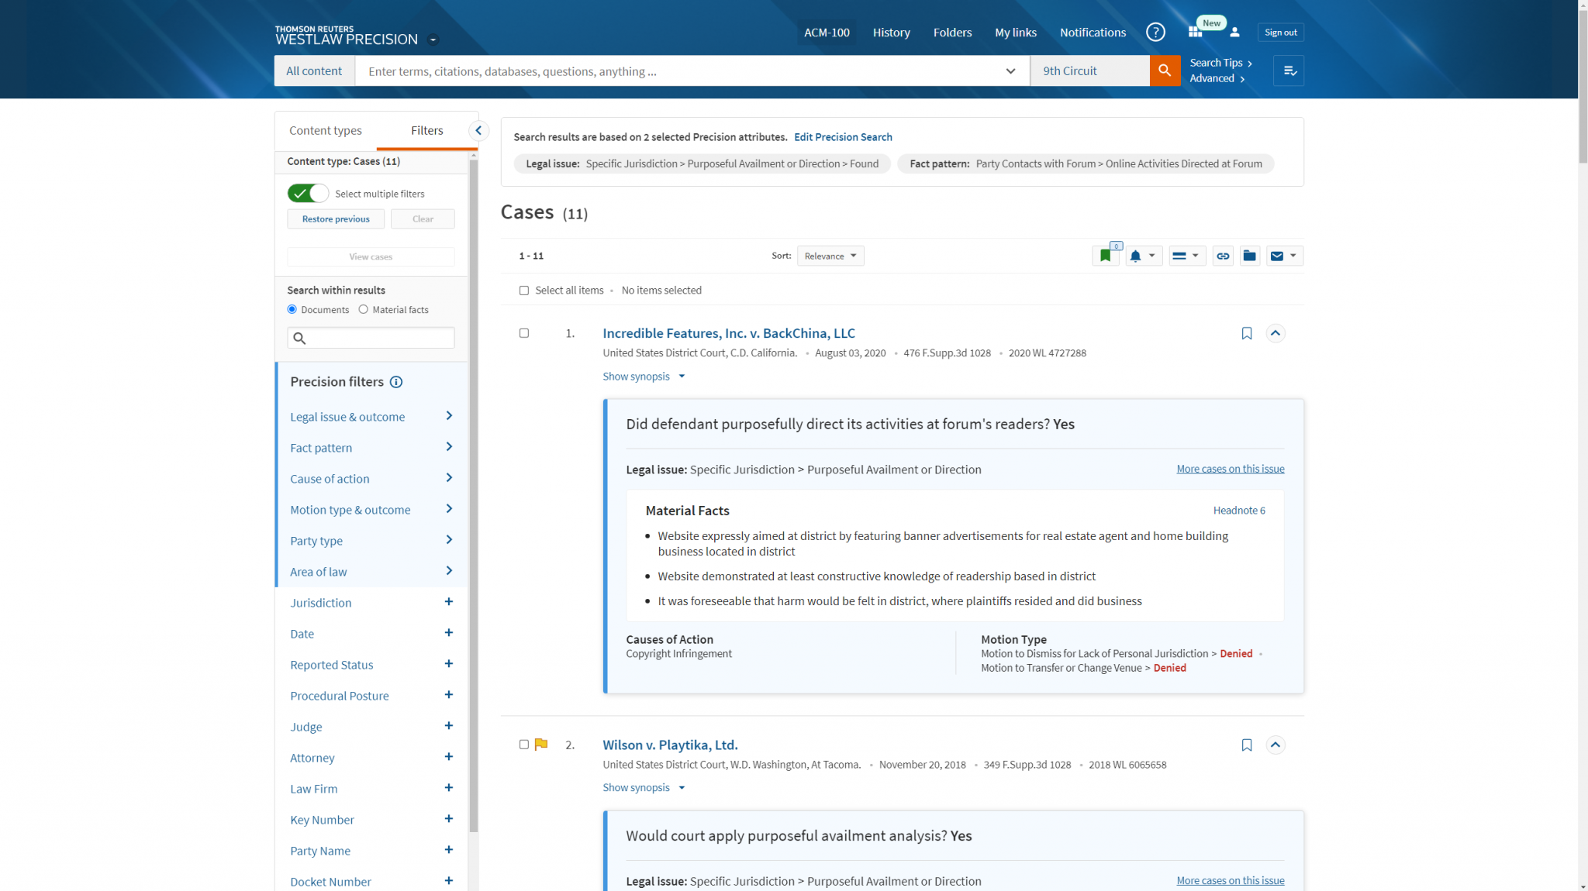
Task: Open the Sort Relevance dropdown
Action: 830,256
